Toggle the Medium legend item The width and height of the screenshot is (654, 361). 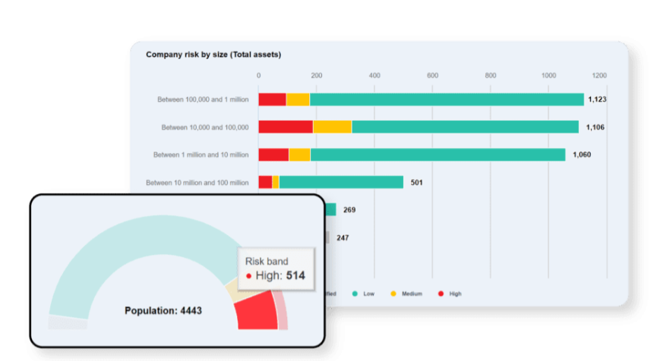coord(406,294)
